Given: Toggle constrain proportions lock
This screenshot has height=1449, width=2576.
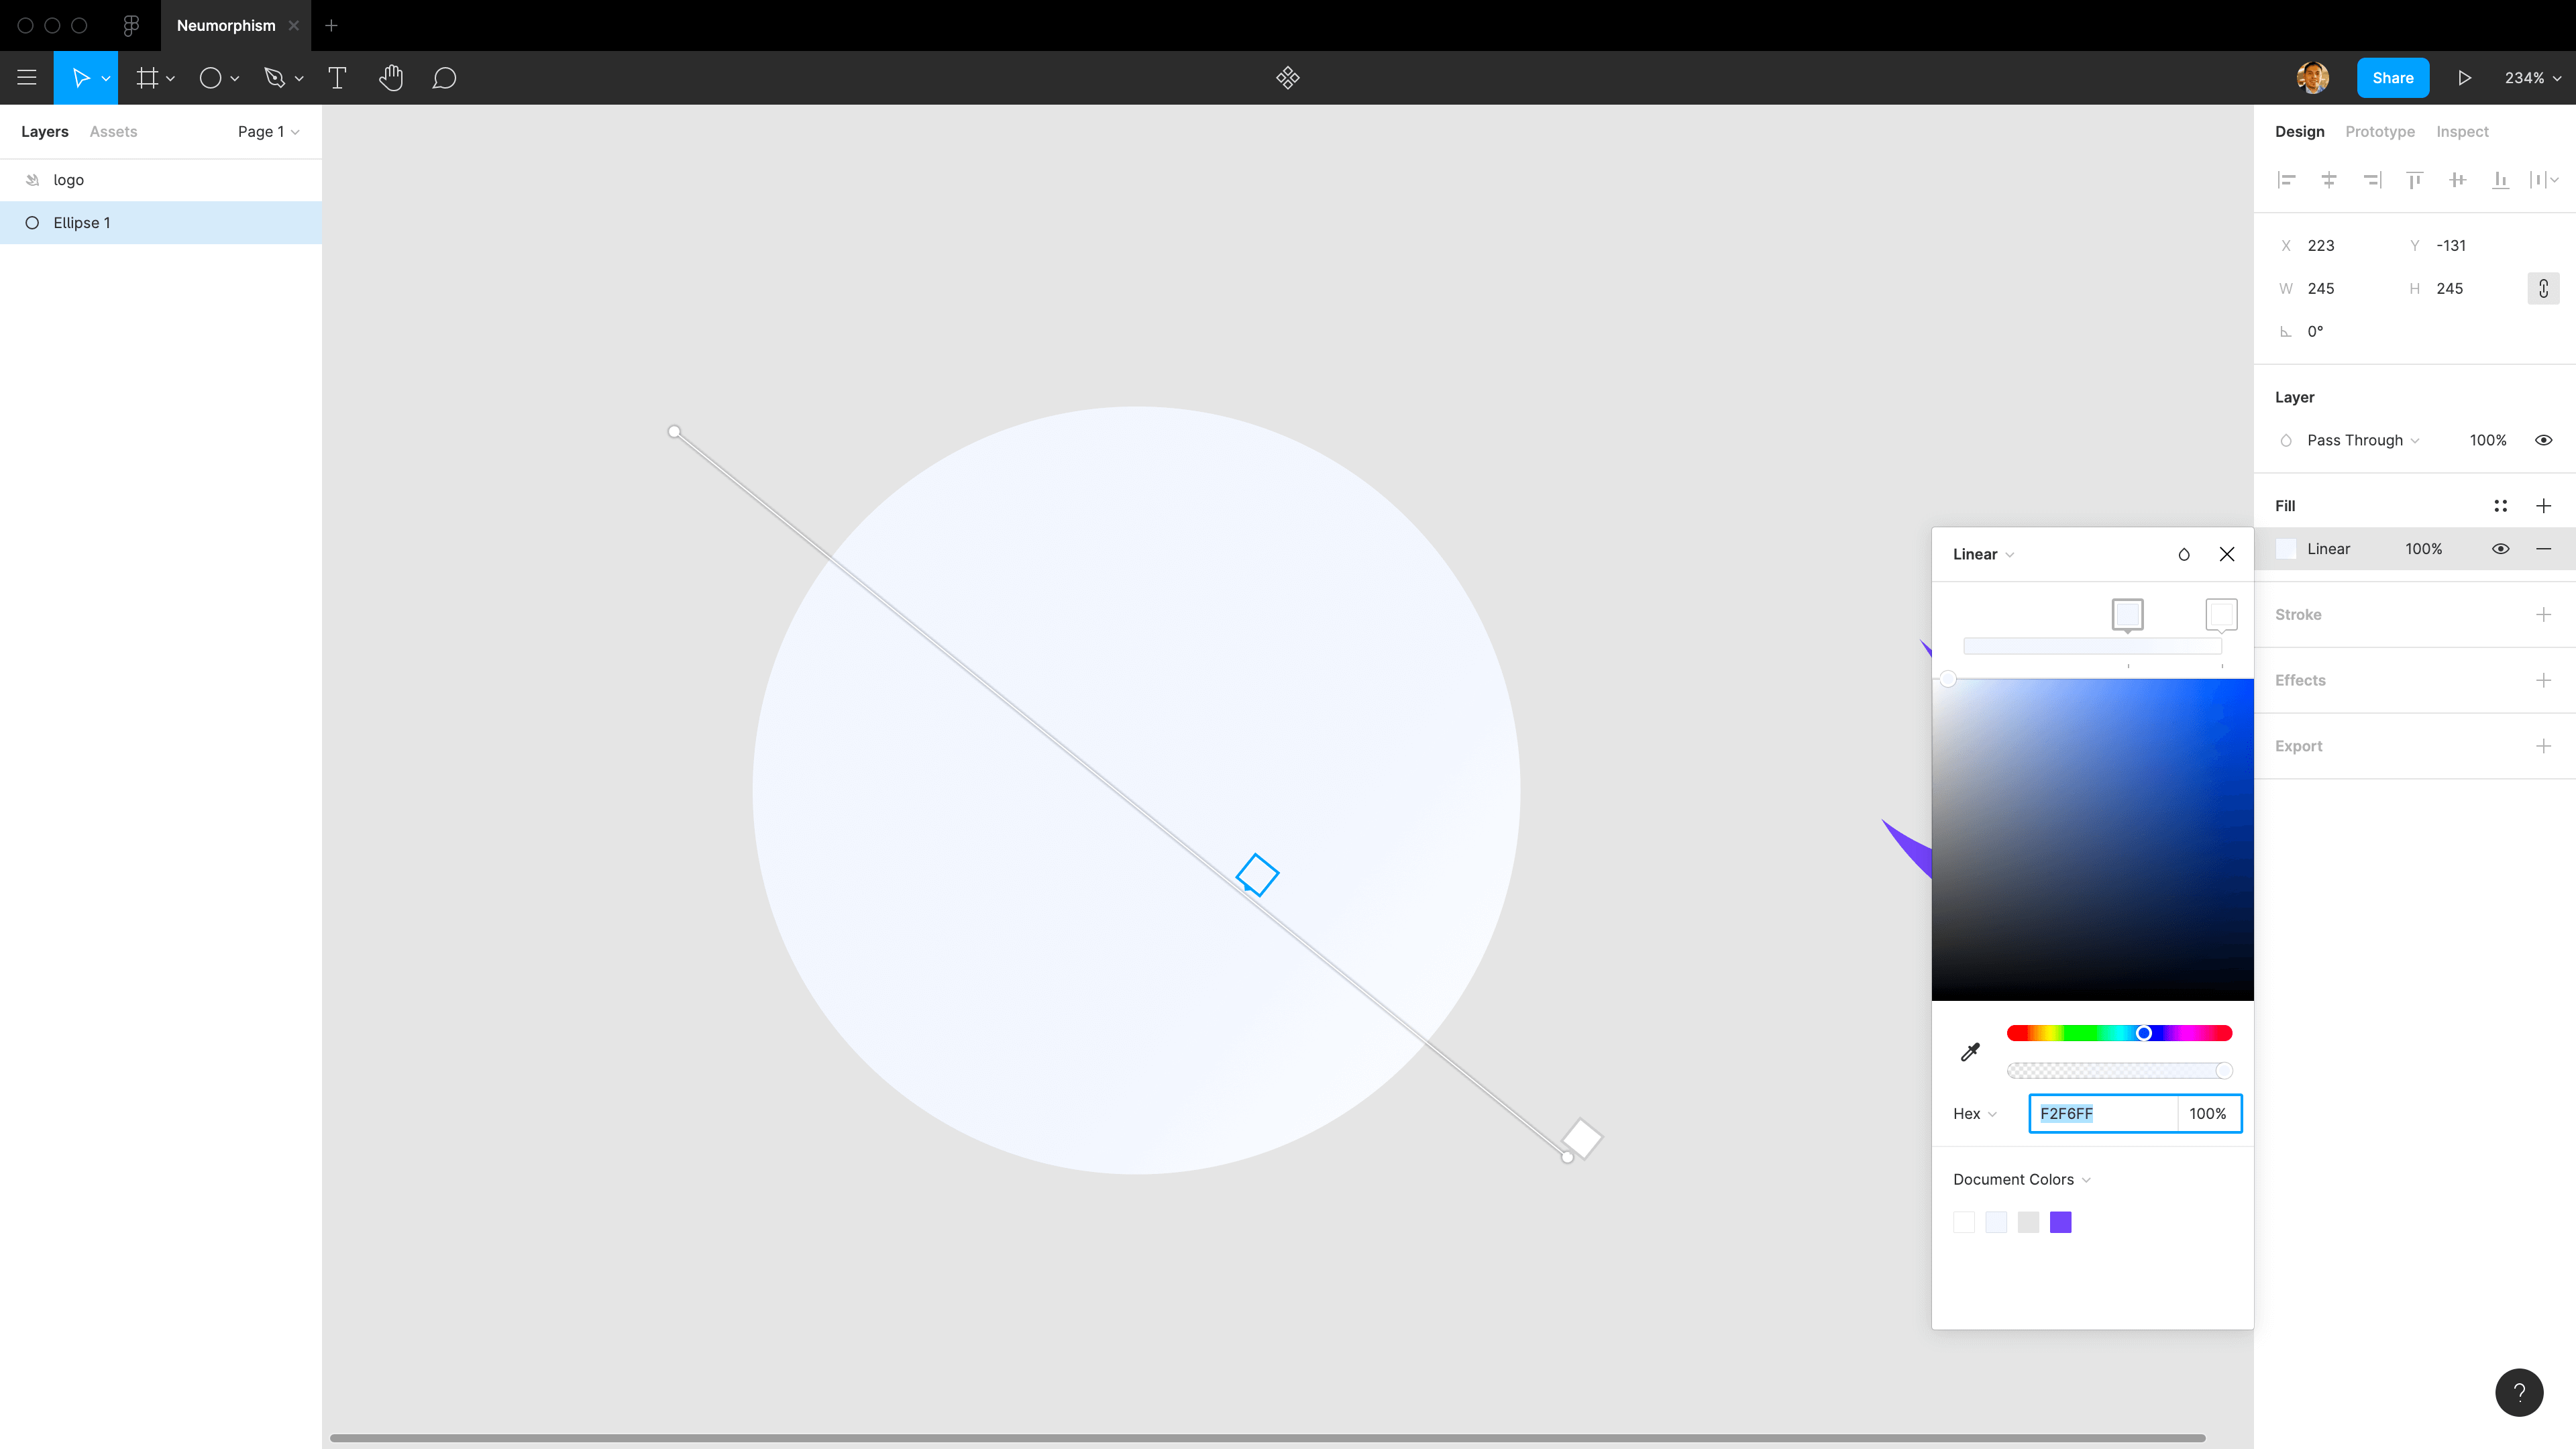Looking at the screenshot, I should click(x=2543, y=288).
